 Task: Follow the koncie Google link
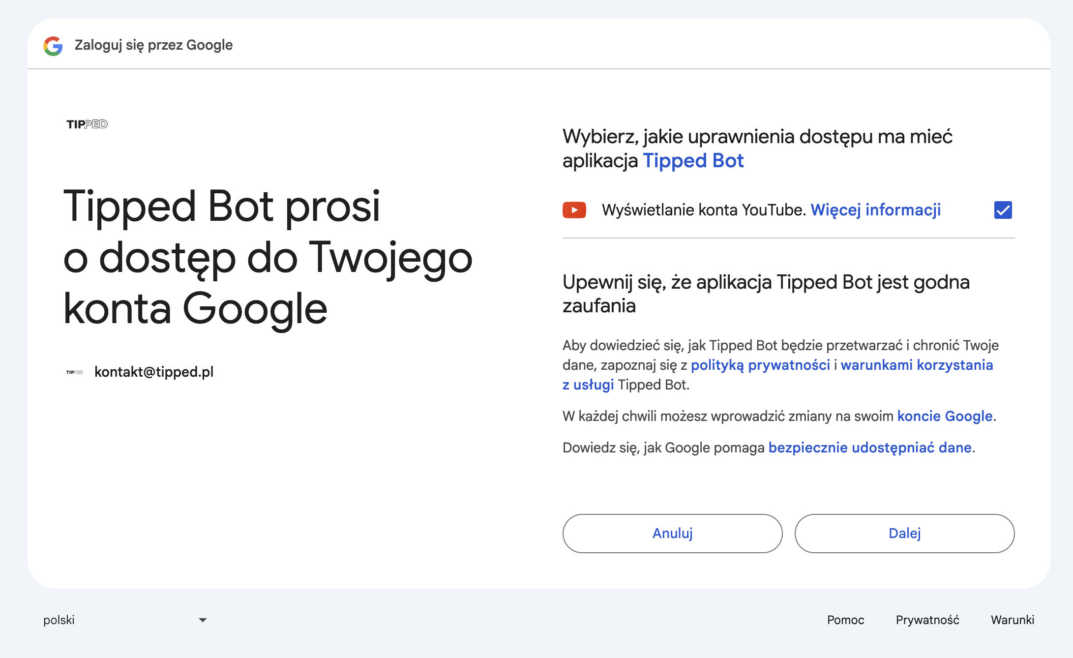point(945,416)
